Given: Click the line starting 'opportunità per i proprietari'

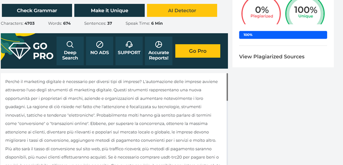Looking at the screenshot, I should tap(104, 99).
